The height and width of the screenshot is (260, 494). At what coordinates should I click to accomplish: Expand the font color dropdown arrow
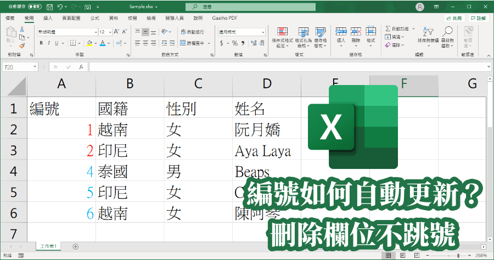109,43
